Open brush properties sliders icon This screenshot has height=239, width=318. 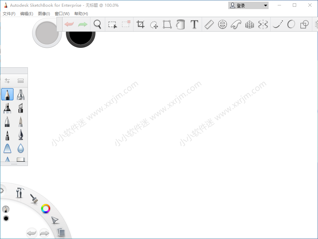coord(7,81)
